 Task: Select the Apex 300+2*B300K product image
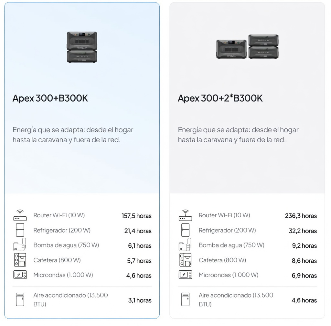click(x=247, y=47)
